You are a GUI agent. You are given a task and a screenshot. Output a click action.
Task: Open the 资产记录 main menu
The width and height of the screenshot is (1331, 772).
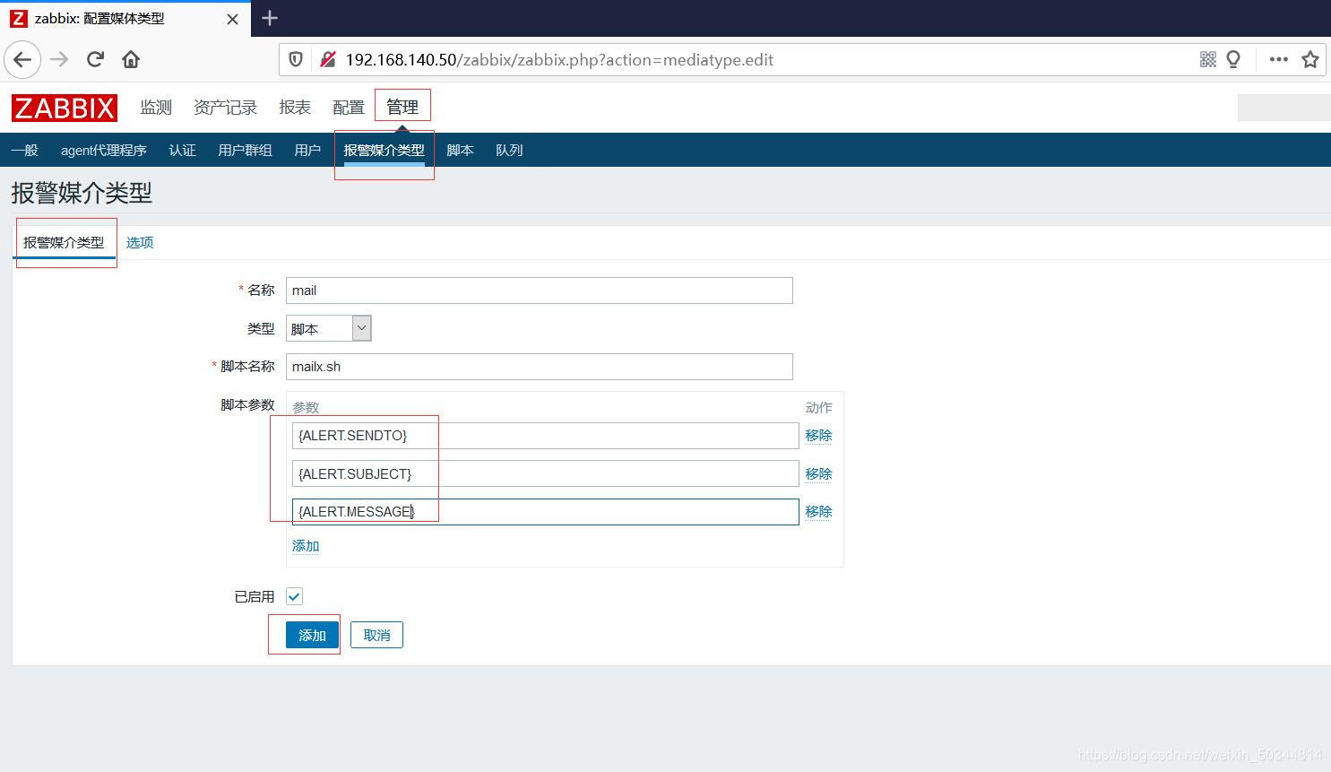(225, 108)
